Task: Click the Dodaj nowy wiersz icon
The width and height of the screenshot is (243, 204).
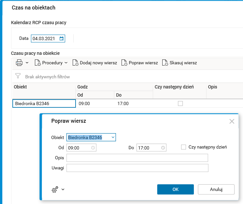Action: (75, 63)
